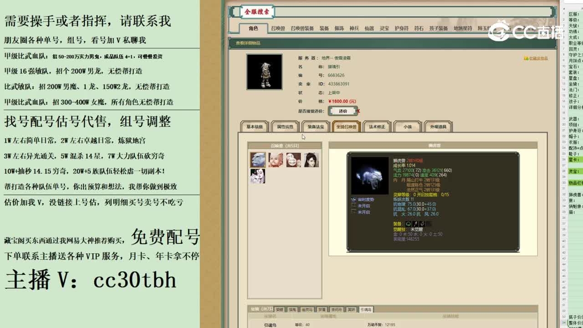Select the white mask summon portrait
Screen dimensions: 583x328
[x=293, y=160]
